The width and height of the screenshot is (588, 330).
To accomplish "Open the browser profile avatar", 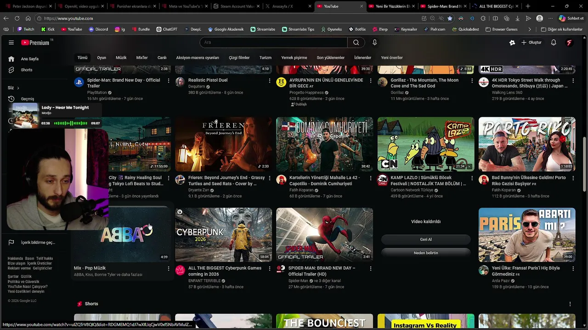I will 540,18.
